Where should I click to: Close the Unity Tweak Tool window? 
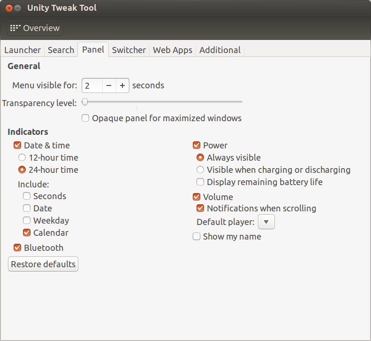coord(9,8)
